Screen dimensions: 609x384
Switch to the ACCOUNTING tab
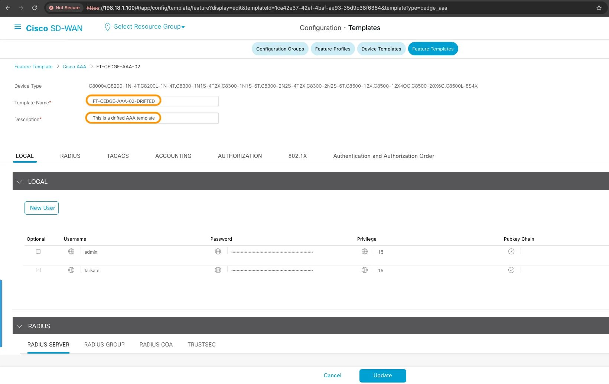click(173, 156)
